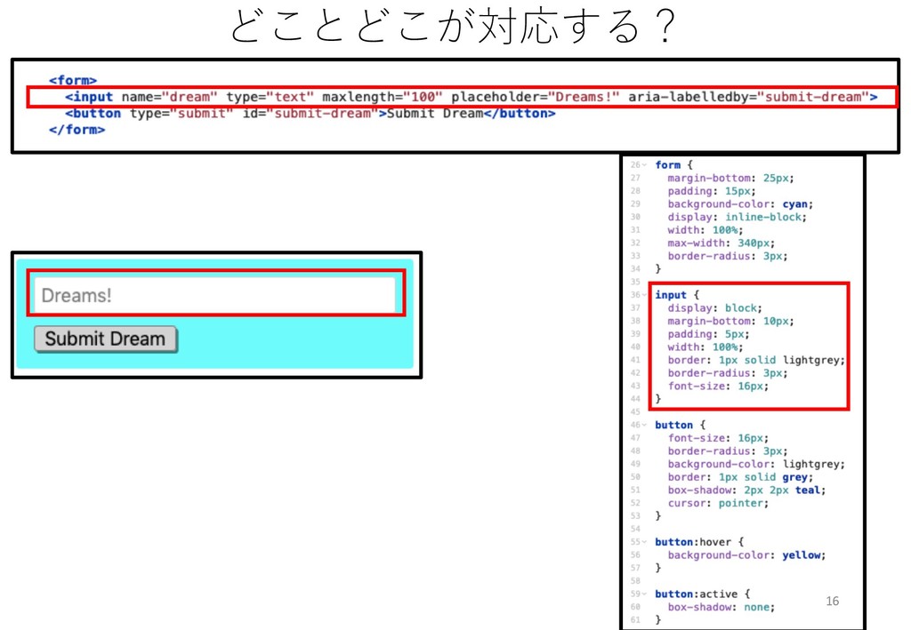Click 'background-color: cyan;' line in CSS
Viewport: 911px width, 630px height.
click(x=740, y=204)
